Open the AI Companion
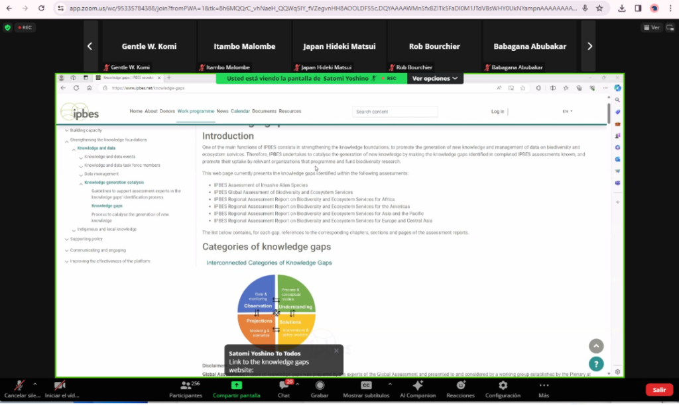This screenshot has height=405, width=679. (418, 386)
